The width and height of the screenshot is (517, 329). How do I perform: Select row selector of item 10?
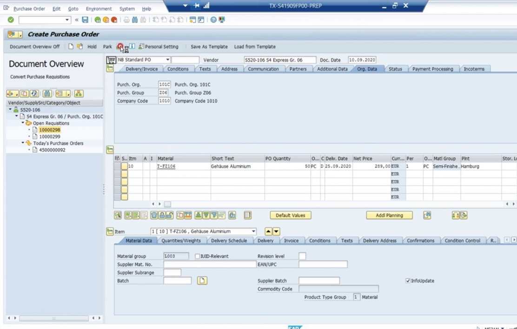pos(117,166)
